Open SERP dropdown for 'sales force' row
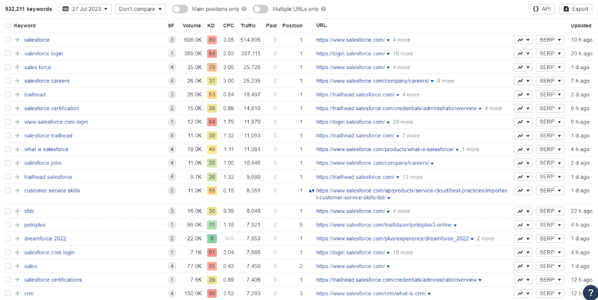Viewport: 598px width, 300px height. click(x=550, y=67)
